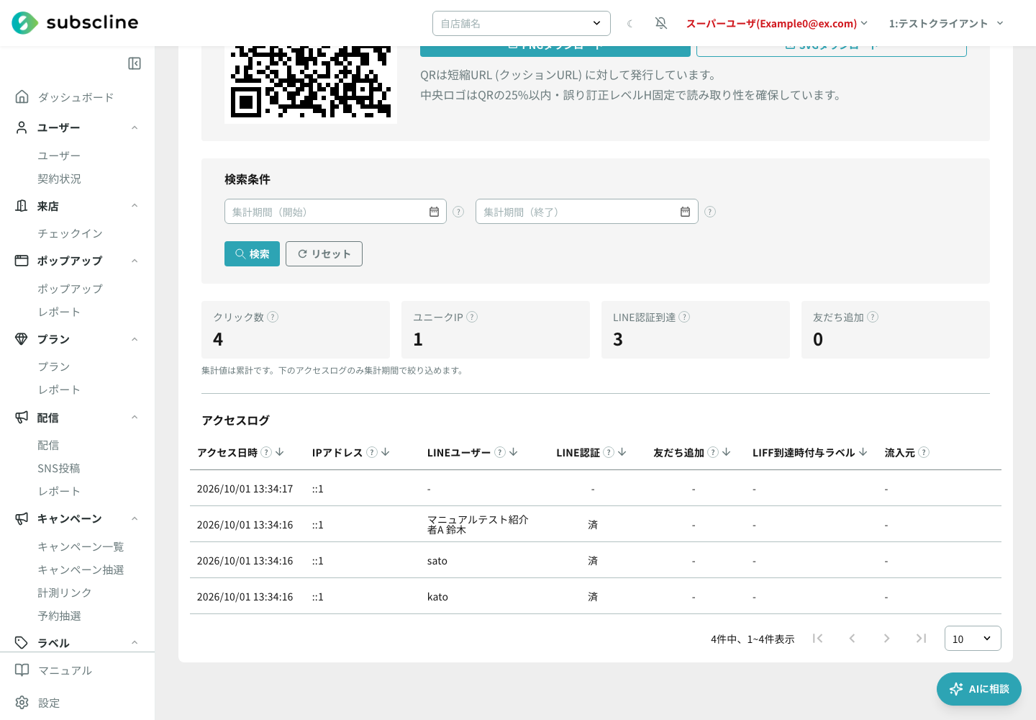The width and height of the screenshot is (1036, 720).
Task: Show help icon next to 友だち追加 card
Action: 873,317
